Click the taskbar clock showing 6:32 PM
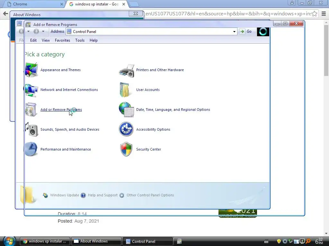The image size is (329, 246). tap(319, 241)
